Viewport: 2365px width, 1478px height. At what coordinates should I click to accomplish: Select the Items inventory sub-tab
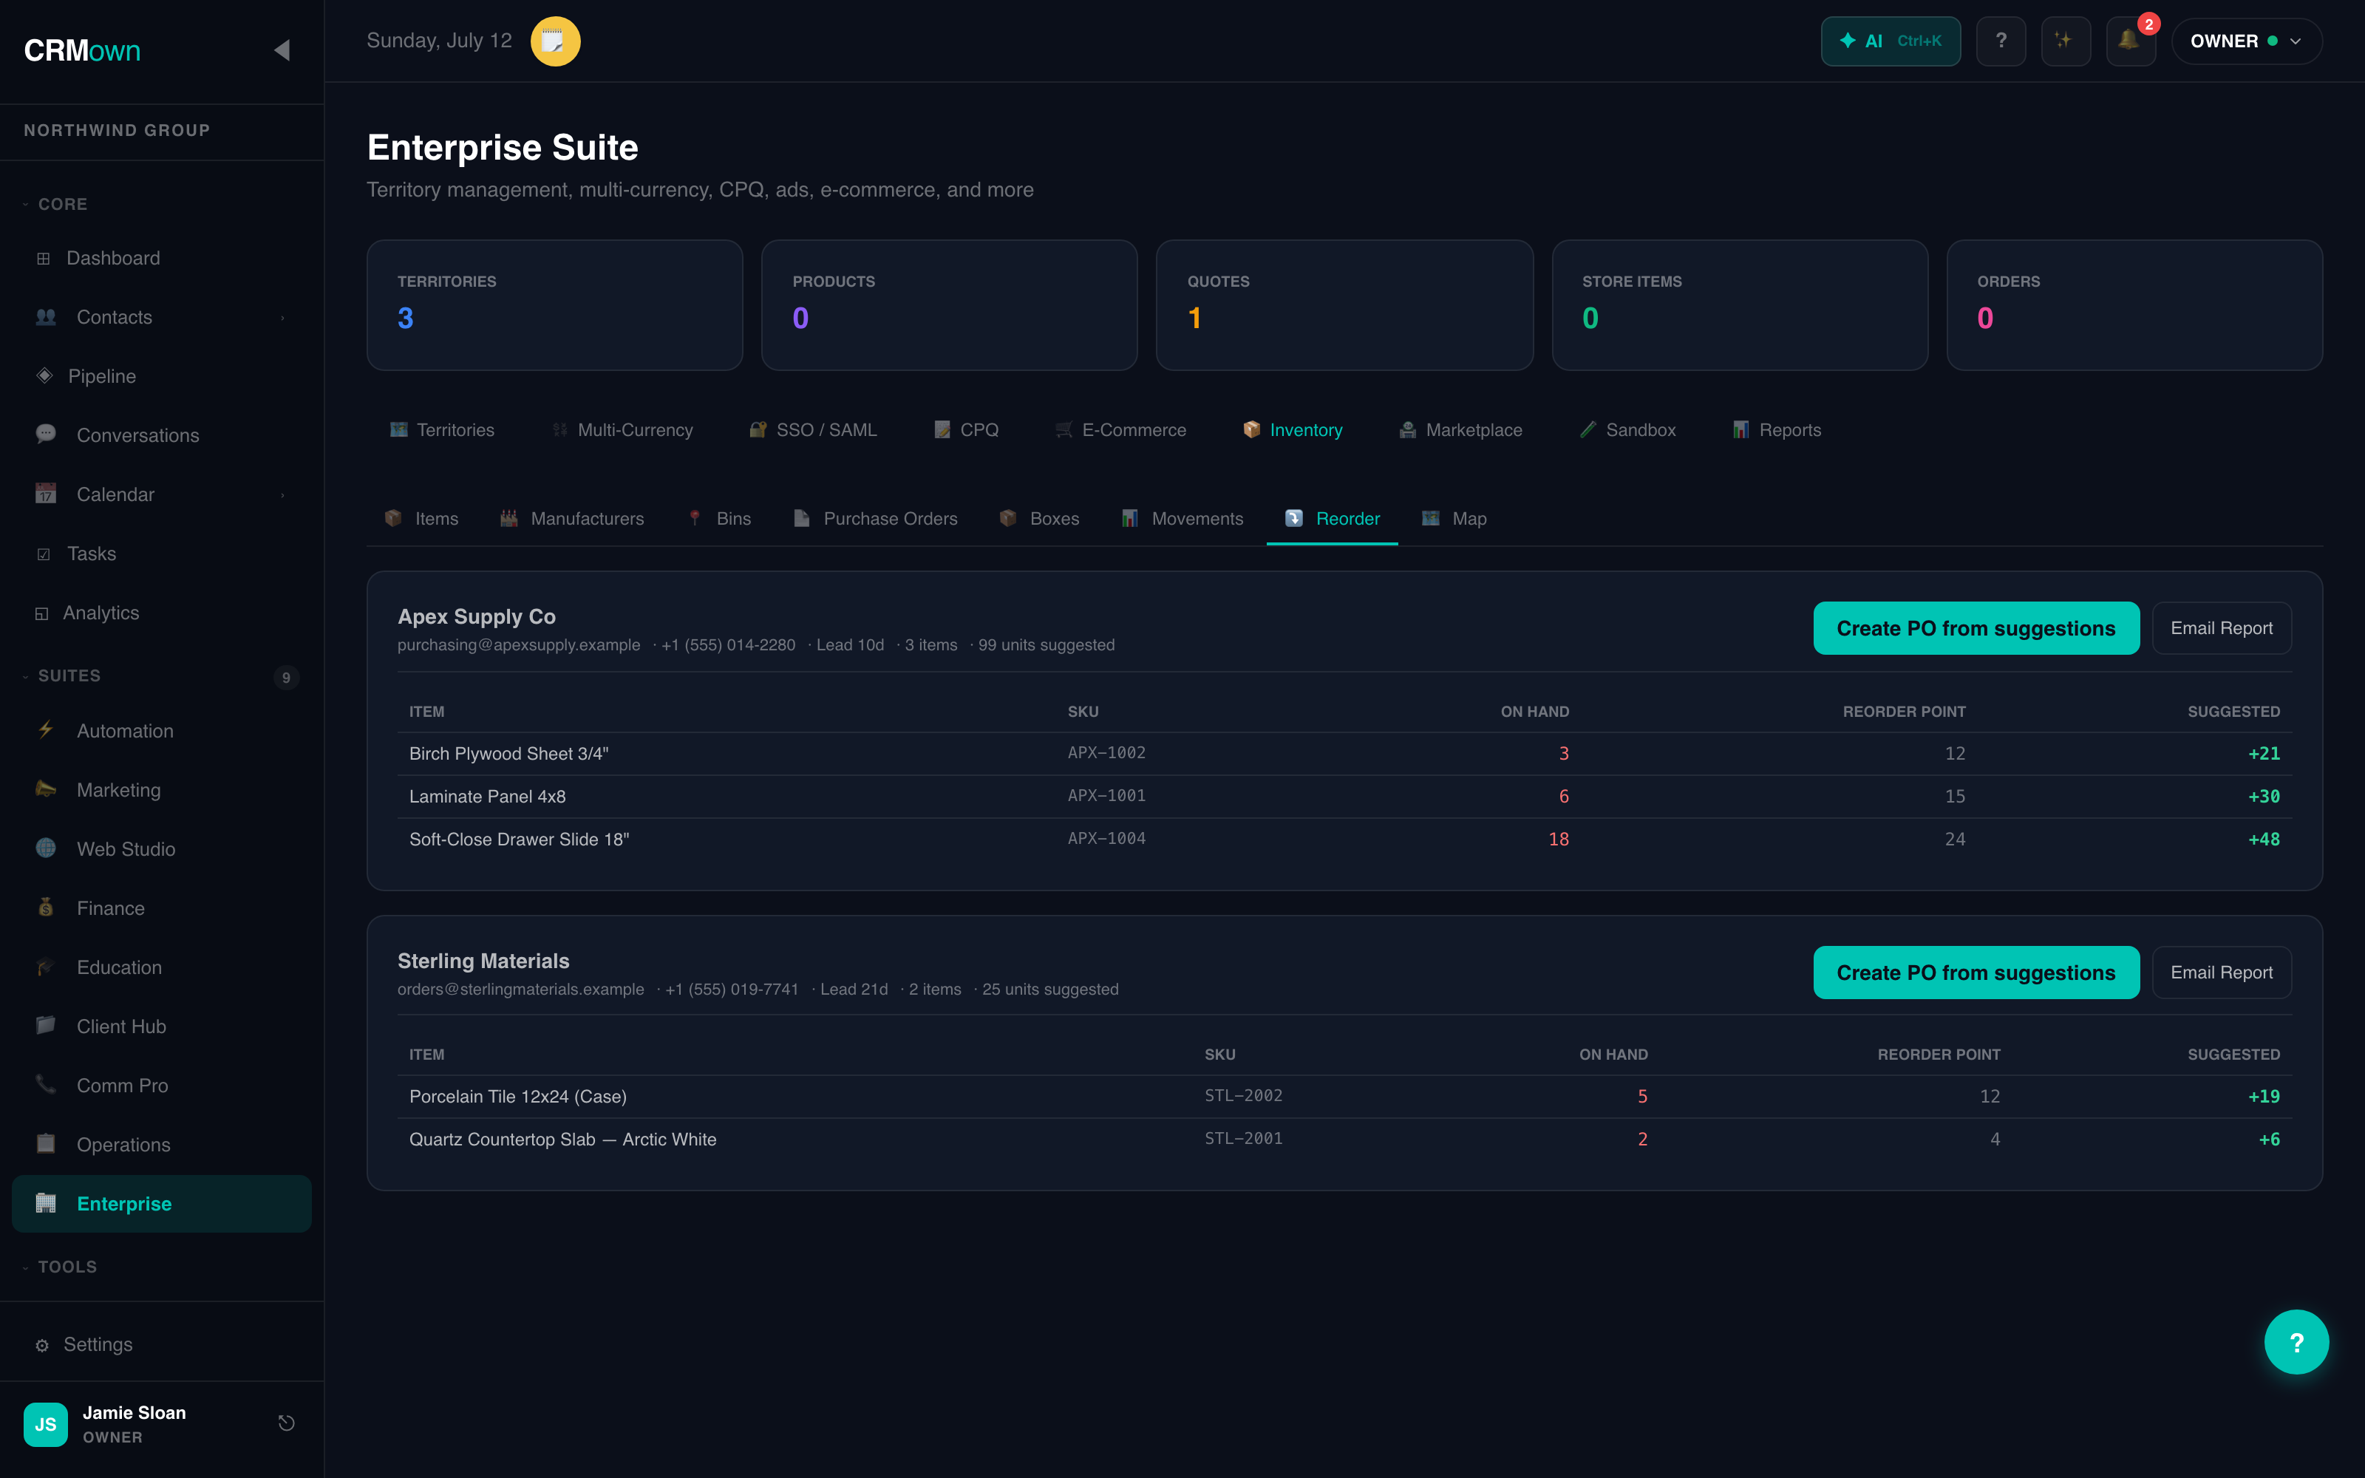tap(421, 519)
